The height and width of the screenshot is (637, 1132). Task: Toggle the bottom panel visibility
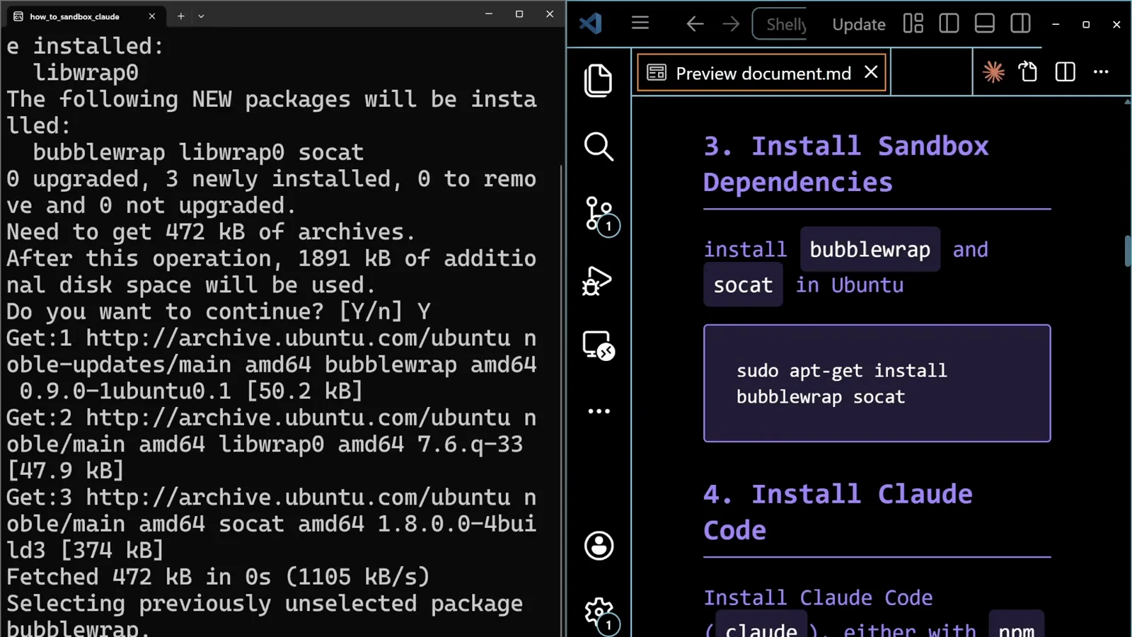985,24
